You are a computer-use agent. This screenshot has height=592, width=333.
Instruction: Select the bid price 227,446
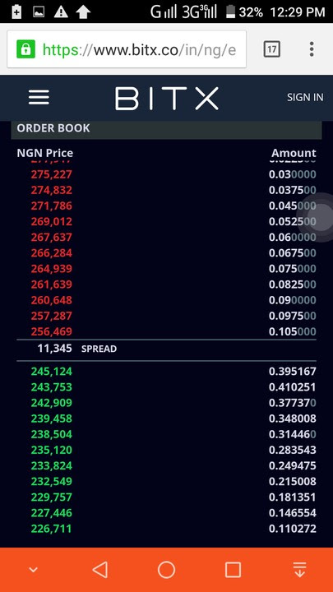click(51, 513)
